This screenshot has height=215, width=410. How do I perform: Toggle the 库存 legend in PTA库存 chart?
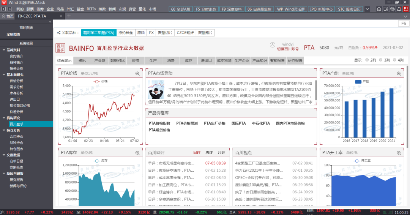tap(101, 161)
